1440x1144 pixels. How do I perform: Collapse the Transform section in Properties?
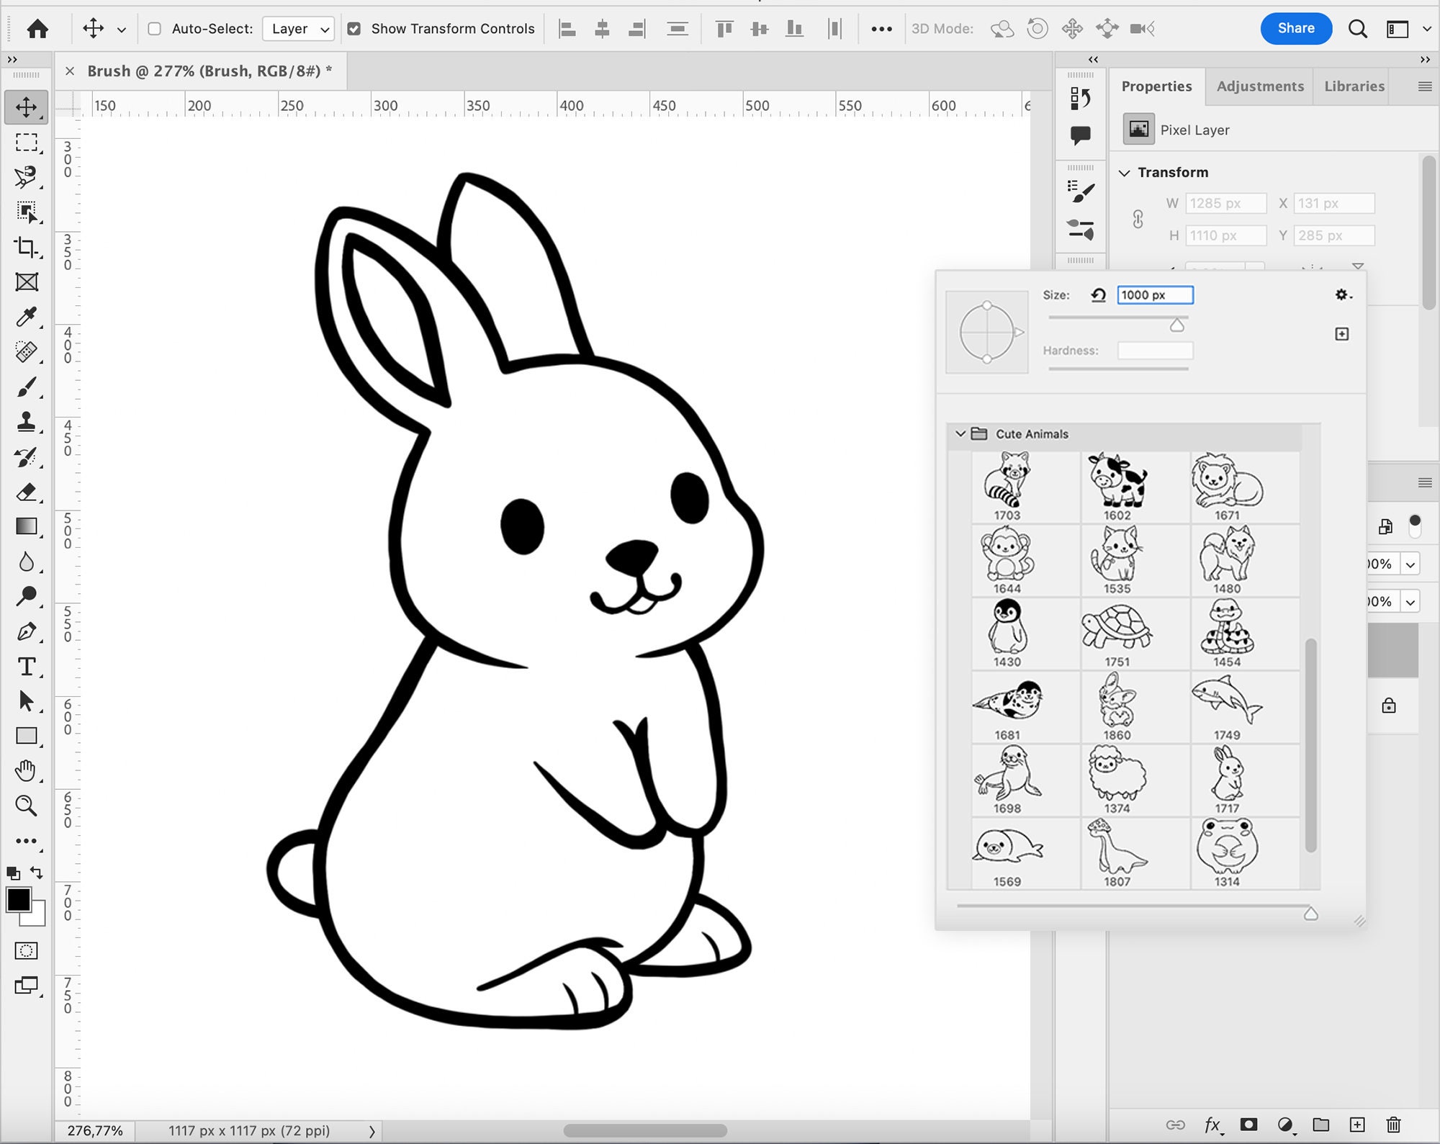1125,172
